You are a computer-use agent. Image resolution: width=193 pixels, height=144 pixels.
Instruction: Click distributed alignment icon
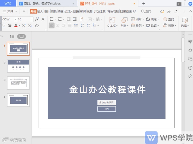tap(76, 25)
